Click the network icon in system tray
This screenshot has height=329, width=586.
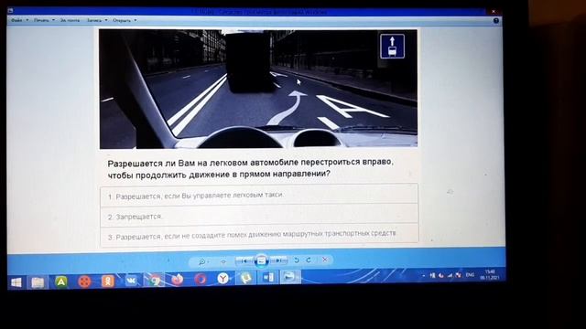pos(450,275)
